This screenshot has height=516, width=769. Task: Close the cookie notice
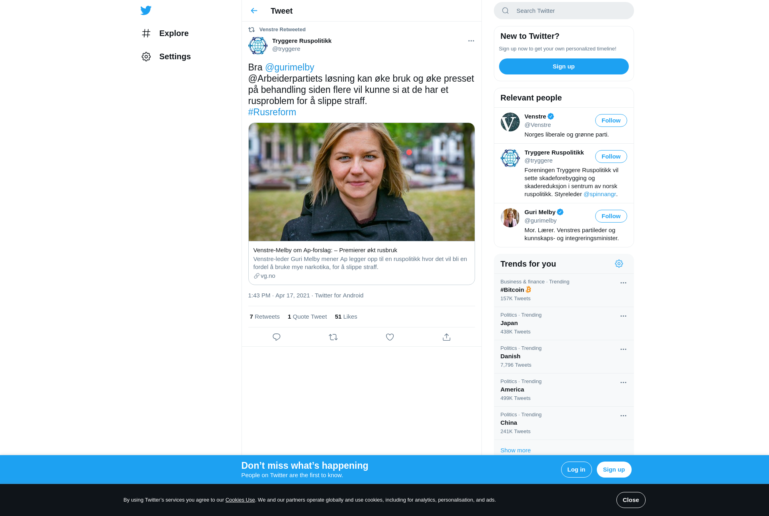coord(630,500)
